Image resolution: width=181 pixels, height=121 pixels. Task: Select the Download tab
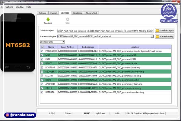click(65, 13)
